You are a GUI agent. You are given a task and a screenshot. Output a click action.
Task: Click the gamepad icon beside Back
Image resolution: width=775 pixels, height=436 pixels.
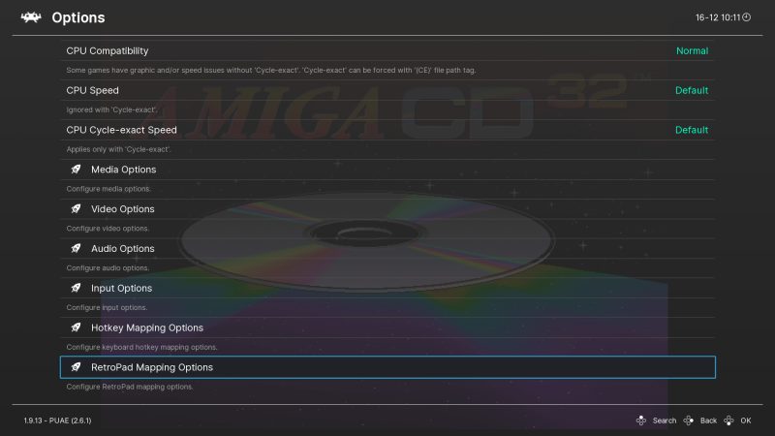coord(689,420)
